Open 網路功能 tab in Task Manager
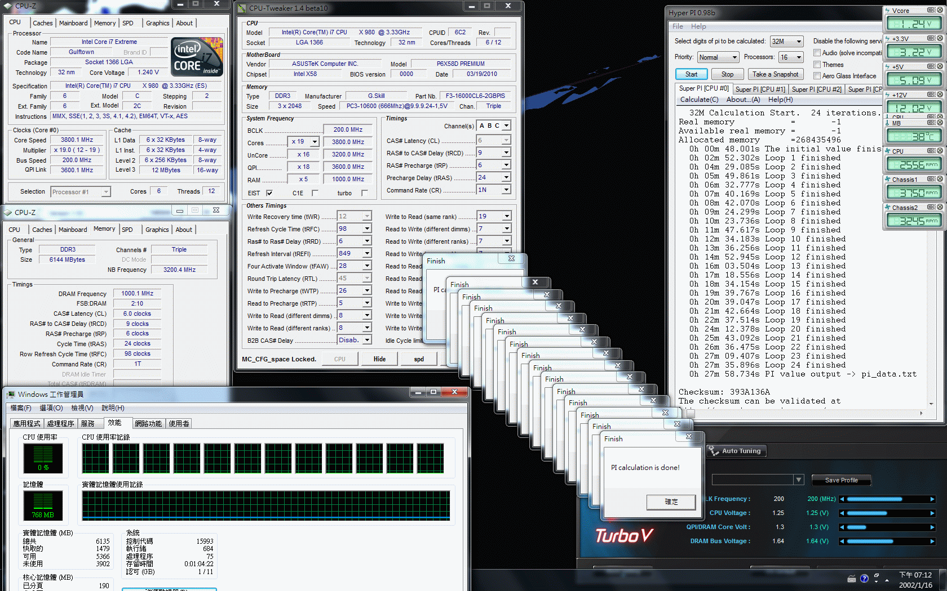The width and height of the screenshot is (947, 591). pyautogui.click(x=148, y=423)
